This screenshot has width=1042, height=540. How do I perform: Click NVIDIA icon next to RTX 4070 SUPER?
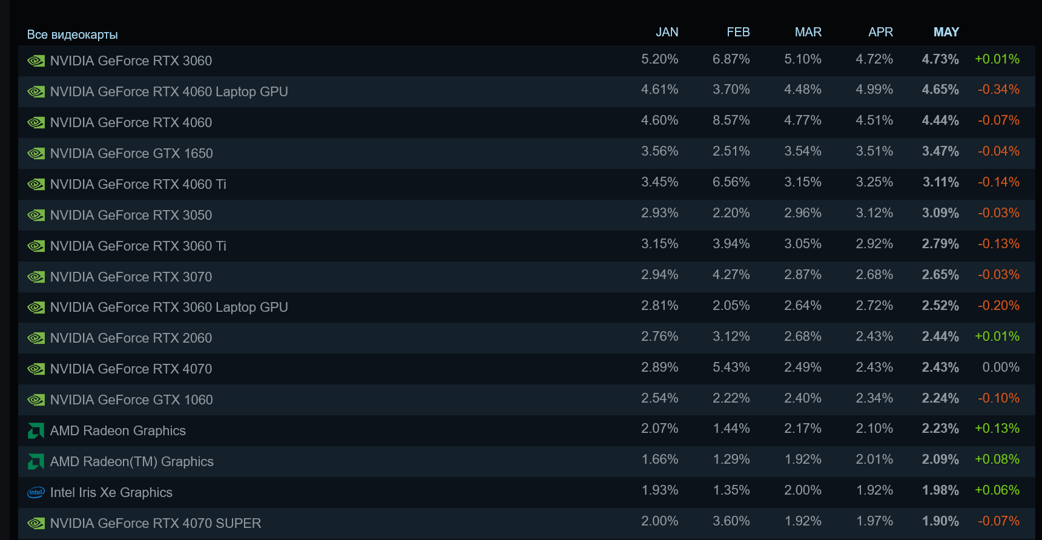(x=36, y=524)
